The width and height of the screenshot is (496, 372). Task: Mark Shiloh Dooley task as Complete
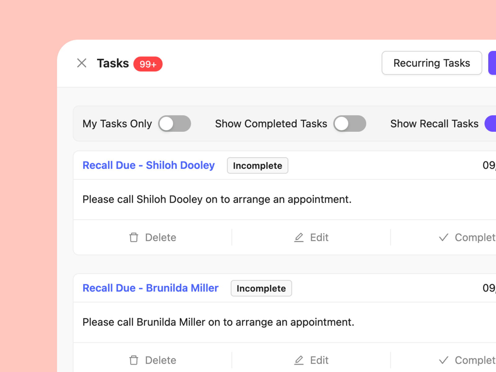click(467, 237)
